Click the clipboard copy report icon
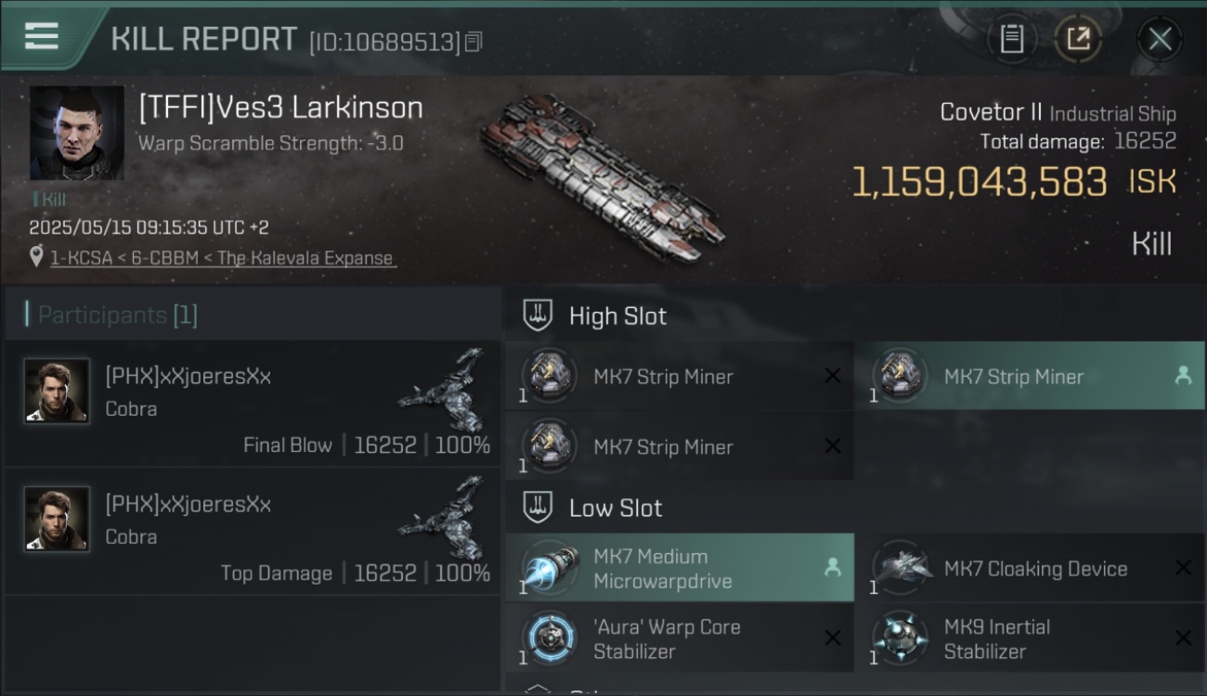Screen dimensions: 1207x696 click(1012, 39)
